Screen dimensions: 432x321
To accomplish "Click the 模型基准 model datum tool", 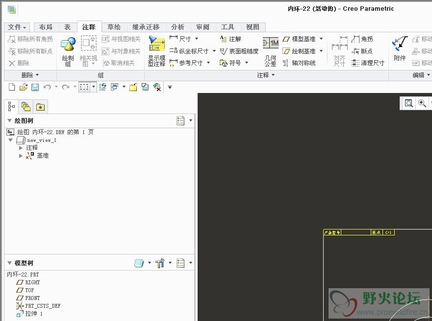I will click(299, 39).
